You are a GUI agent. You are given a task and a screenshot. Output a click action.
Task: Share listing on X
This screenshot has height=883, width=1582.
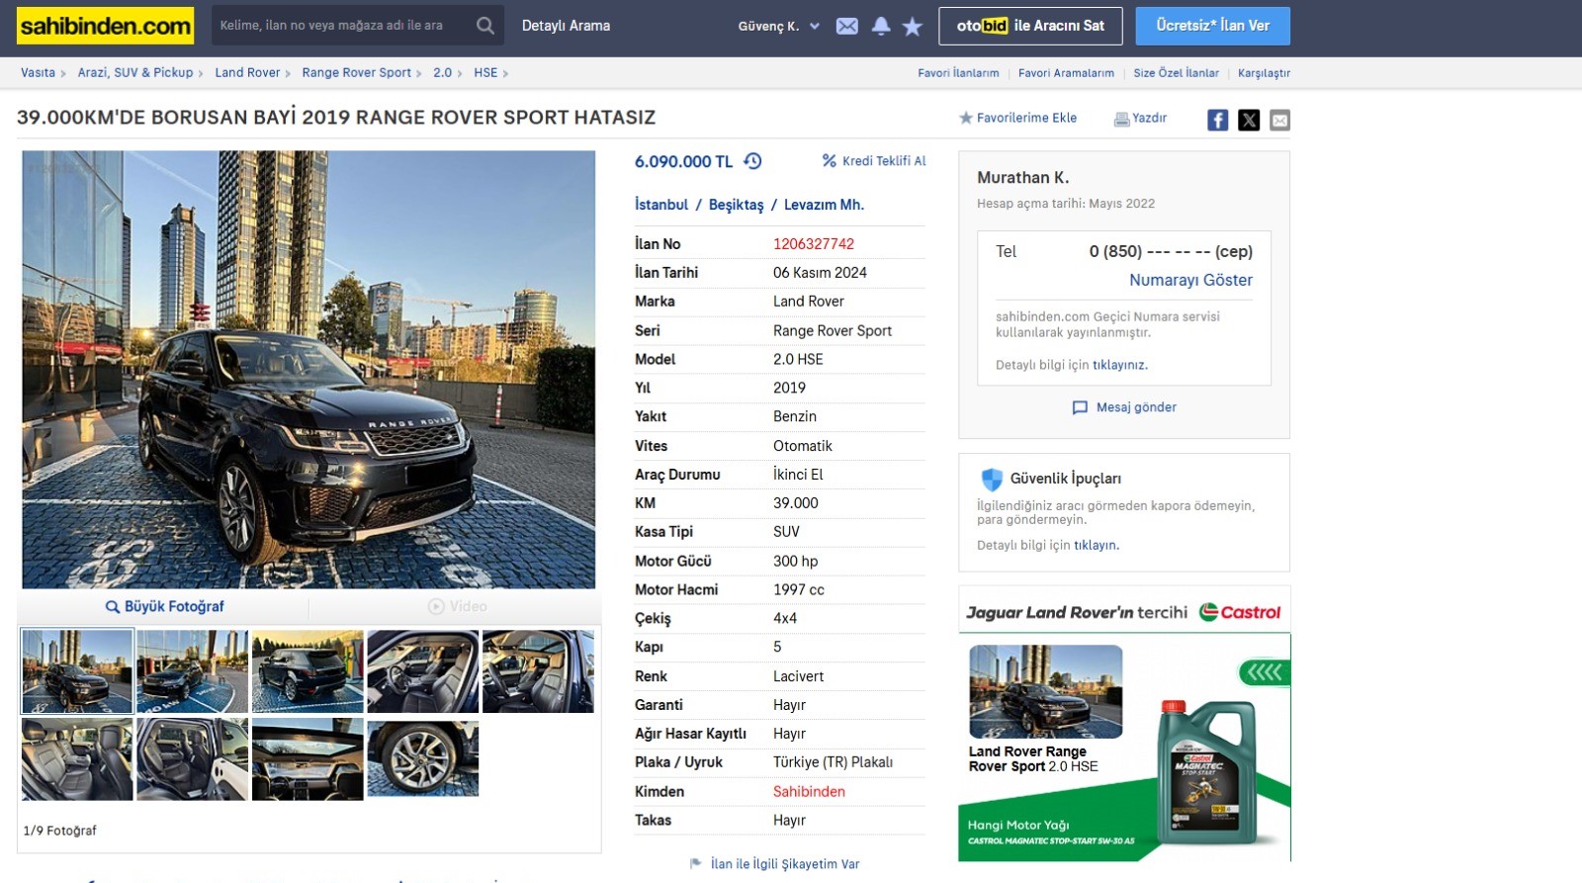(x=1249, y=120)
